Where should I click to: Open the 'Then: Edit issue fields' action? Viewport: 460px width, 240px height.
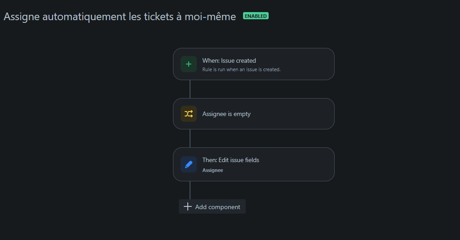click(x=230, y=160)
